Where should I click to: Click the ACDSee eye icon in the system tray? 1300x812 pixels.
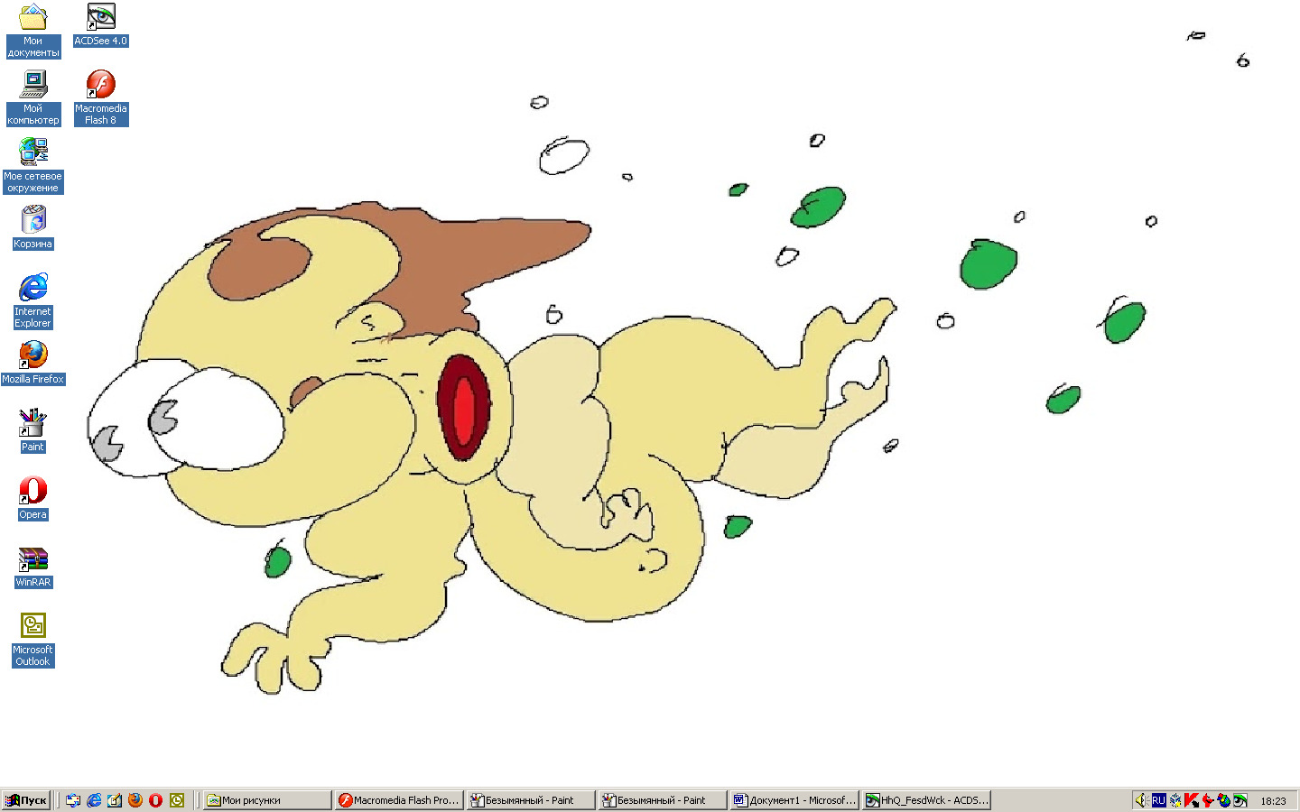(x=1240, y=800)
